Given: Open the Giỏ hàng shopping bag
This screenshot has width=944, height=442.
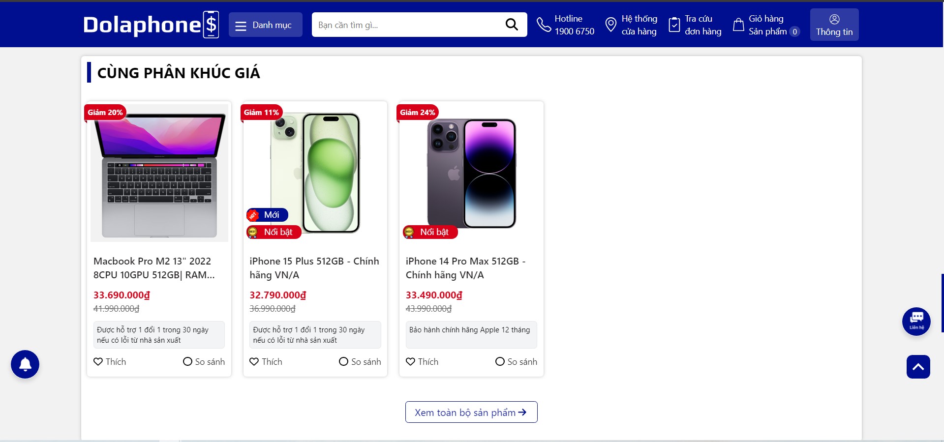Looking at the screenshot, I should pyautogui.click(x=738, y=25).
